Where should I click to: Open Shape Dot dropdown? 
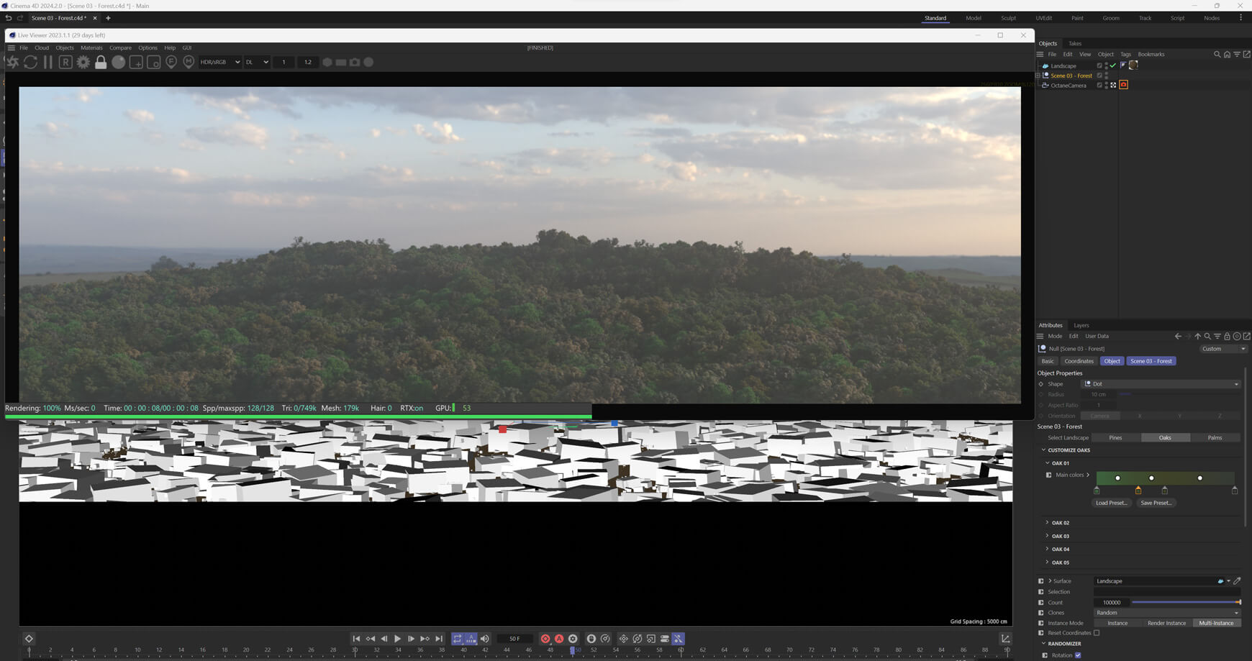point(1161,384)
